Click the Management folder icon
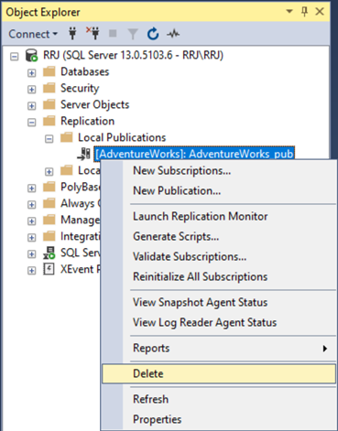 coord(49,220)
